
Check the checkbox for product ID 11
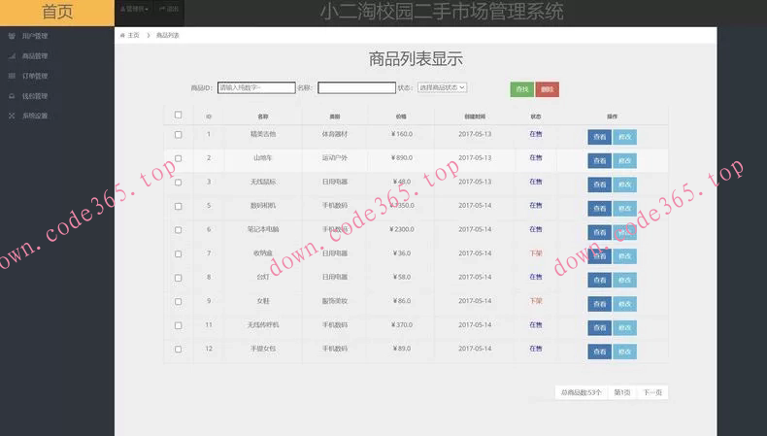[x=178, y=325]
